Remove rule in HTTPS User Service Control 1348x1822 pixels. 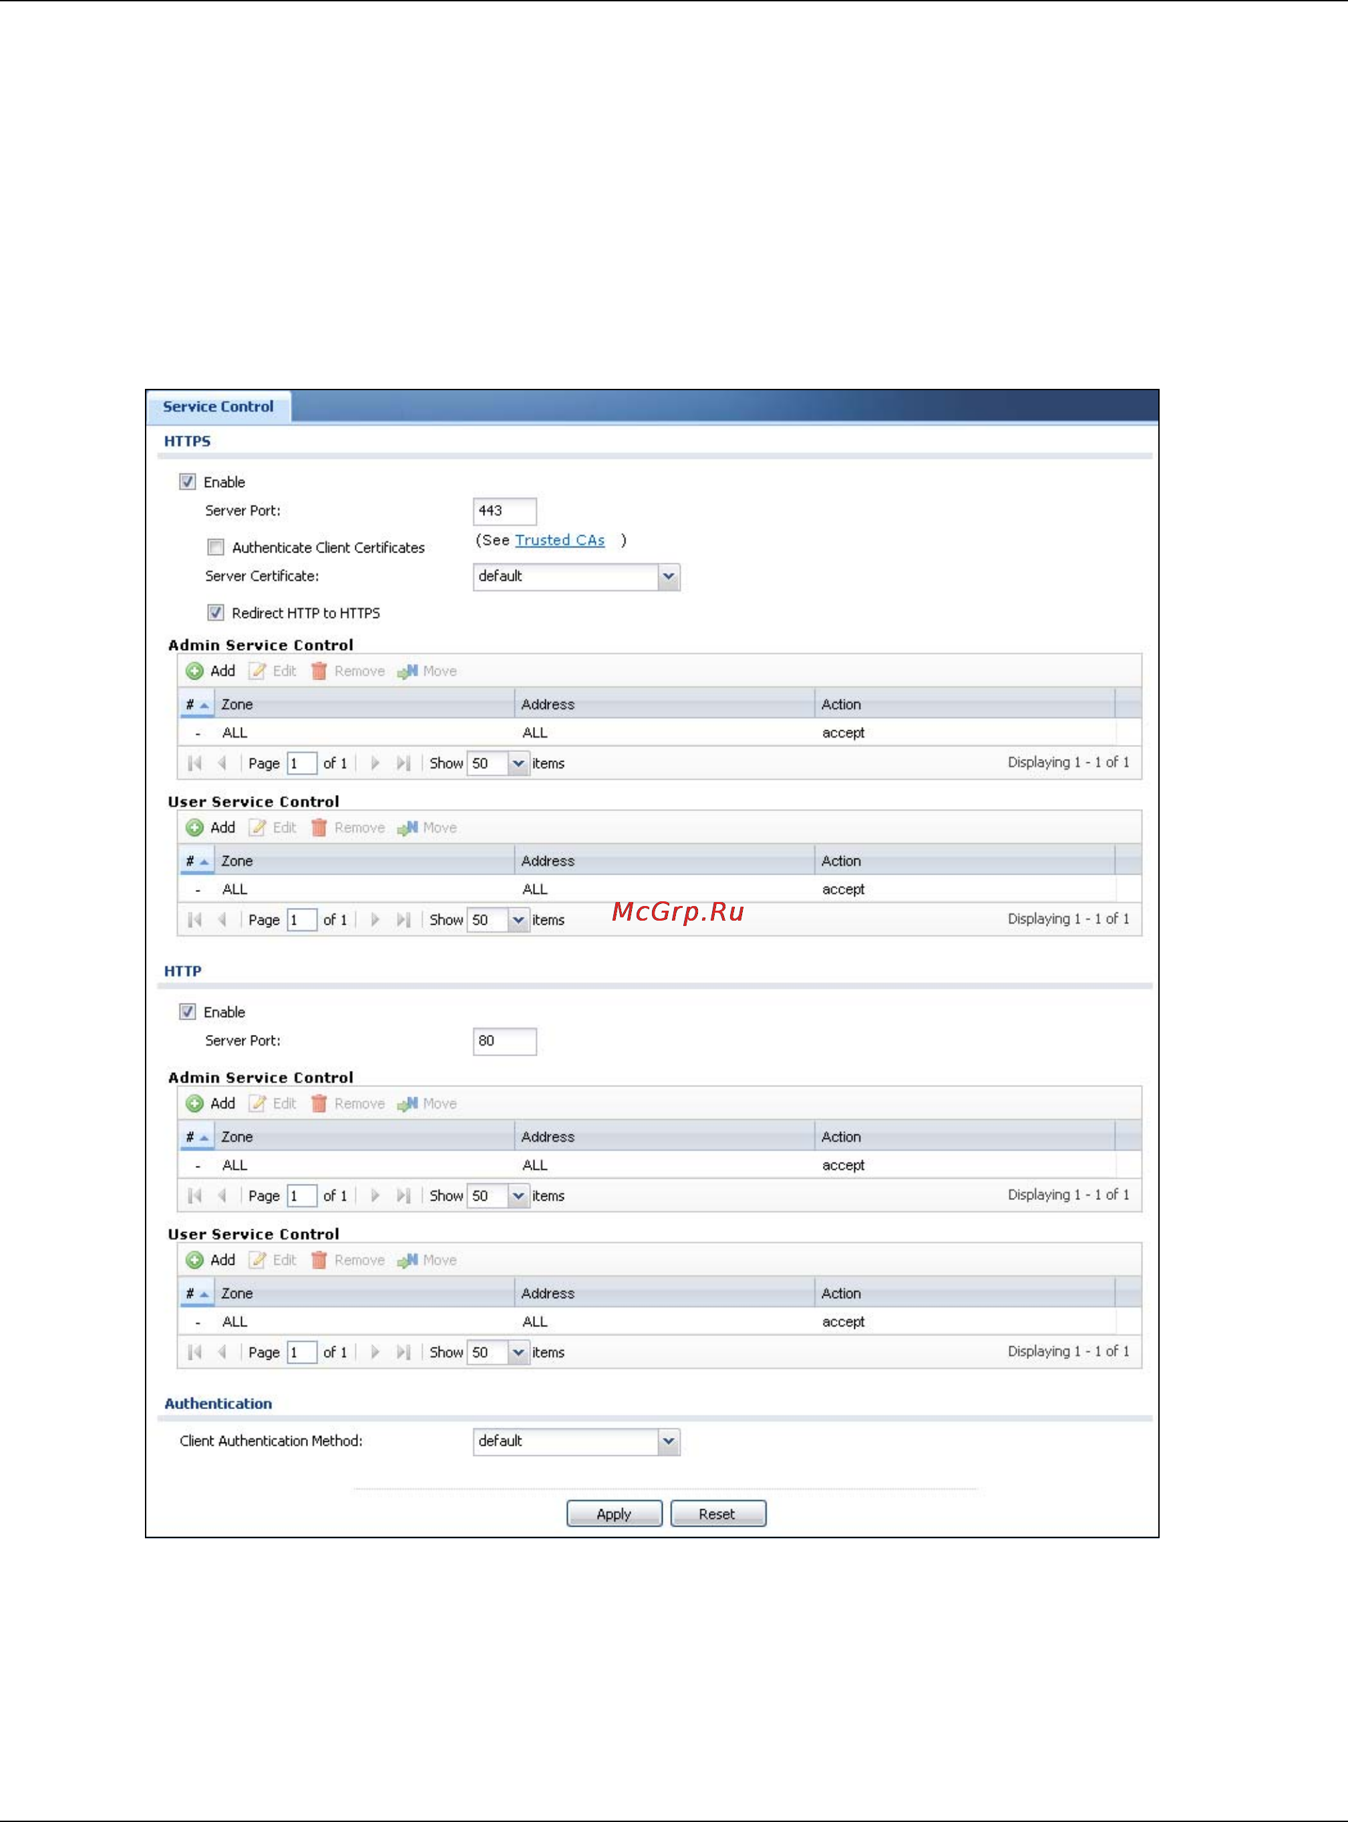coord(349,827)
